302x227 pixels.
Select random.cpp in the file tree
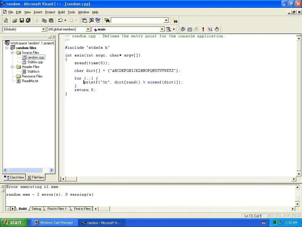(36, 57)
